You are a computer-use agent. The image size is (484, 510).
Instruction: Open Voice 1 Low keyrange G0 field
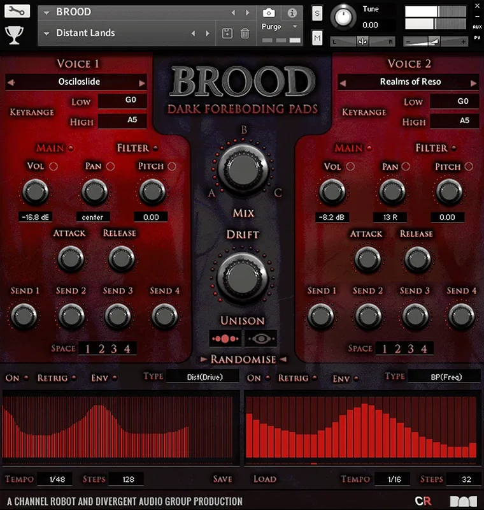122,101
